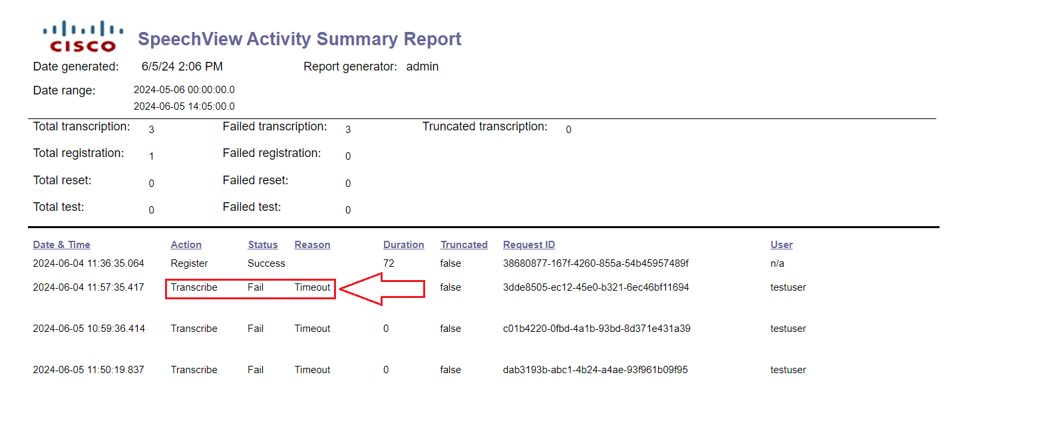
Task: Click the date generated value 6/5/24 2:06 PM
Action: [x=182, y=67]
